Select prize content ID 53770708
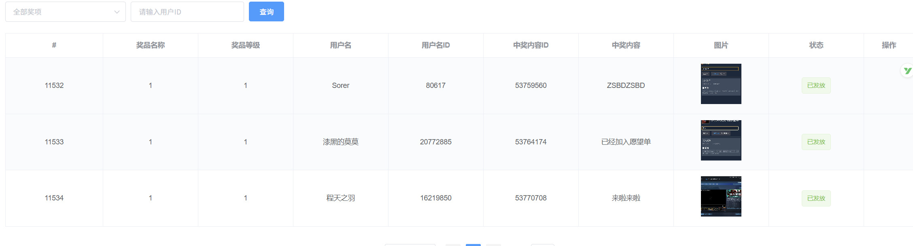The height and width of the screenshot is (246, 913). click(531, 198)
